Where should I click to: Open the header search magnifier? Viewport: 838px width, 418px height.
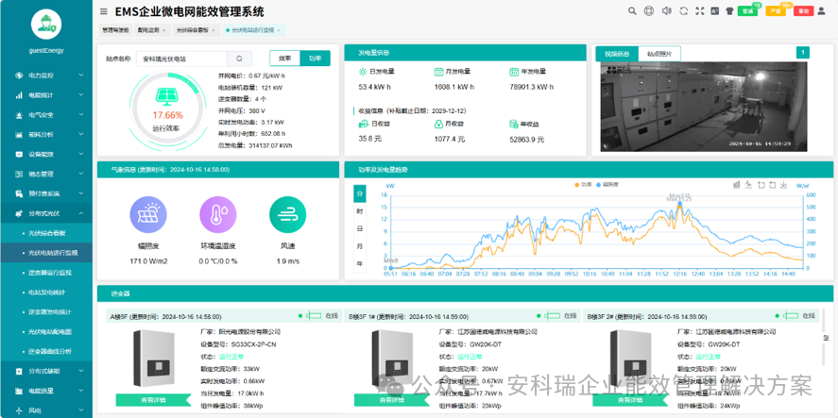coord(632,10)
